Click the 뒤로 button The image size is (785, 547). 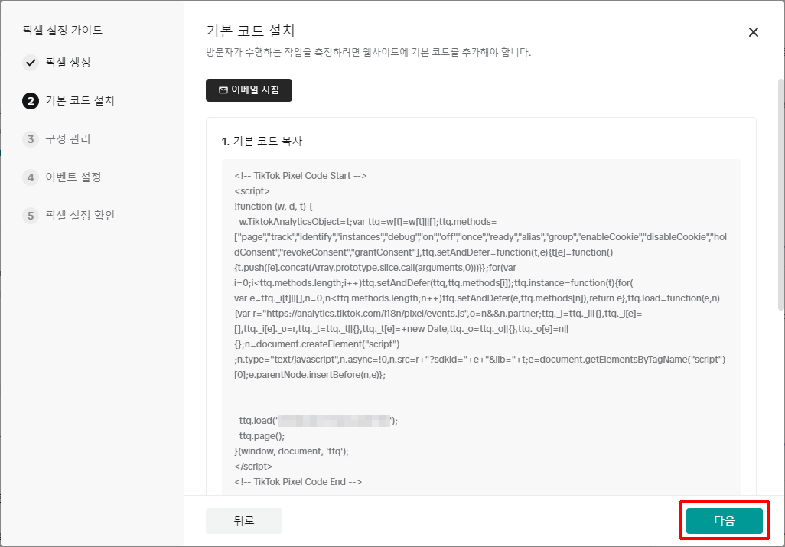(x=244, y=521)
